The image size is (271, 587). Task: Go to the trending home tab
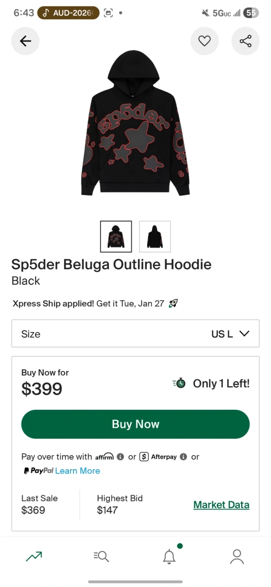pos(34,556)
